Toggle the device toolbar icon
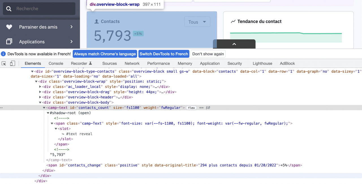 click(12, 63)
